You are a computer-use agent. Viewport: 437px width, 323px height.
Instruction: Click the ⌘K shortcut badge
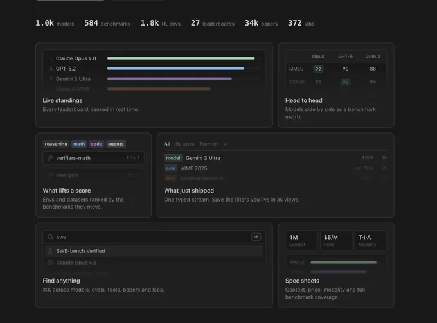pos(256,237)
